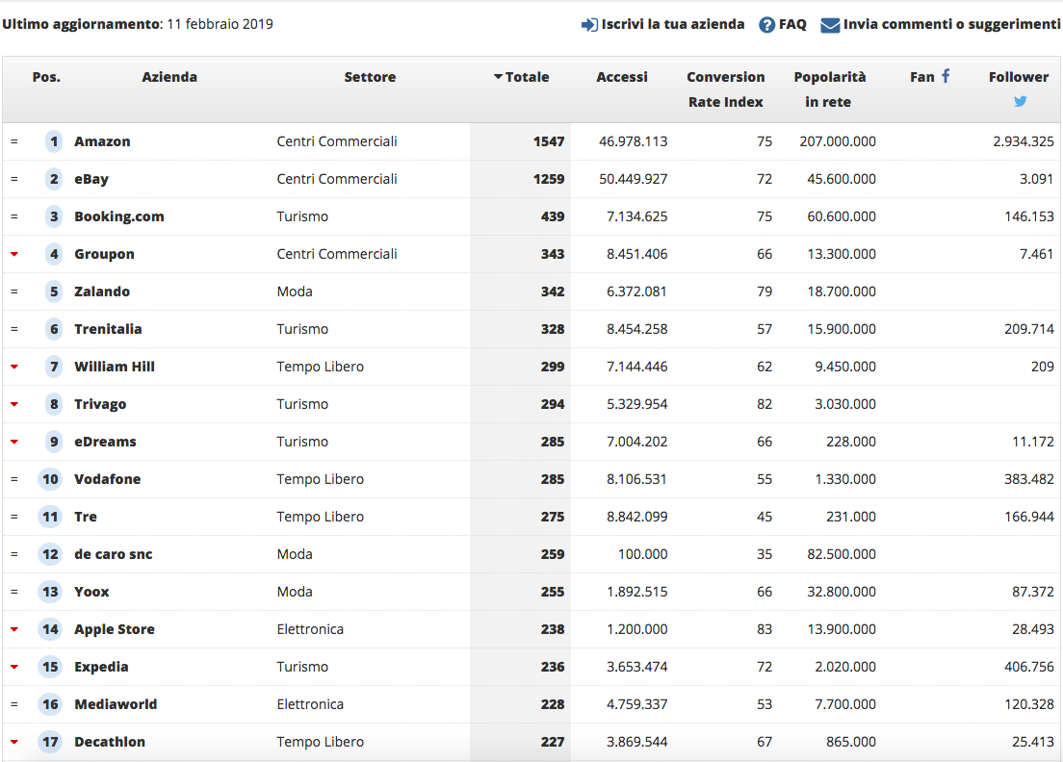Open Iscrivi la tua azienda link
The width and height of the screenshot is (1063, 762).
point(672,24)
